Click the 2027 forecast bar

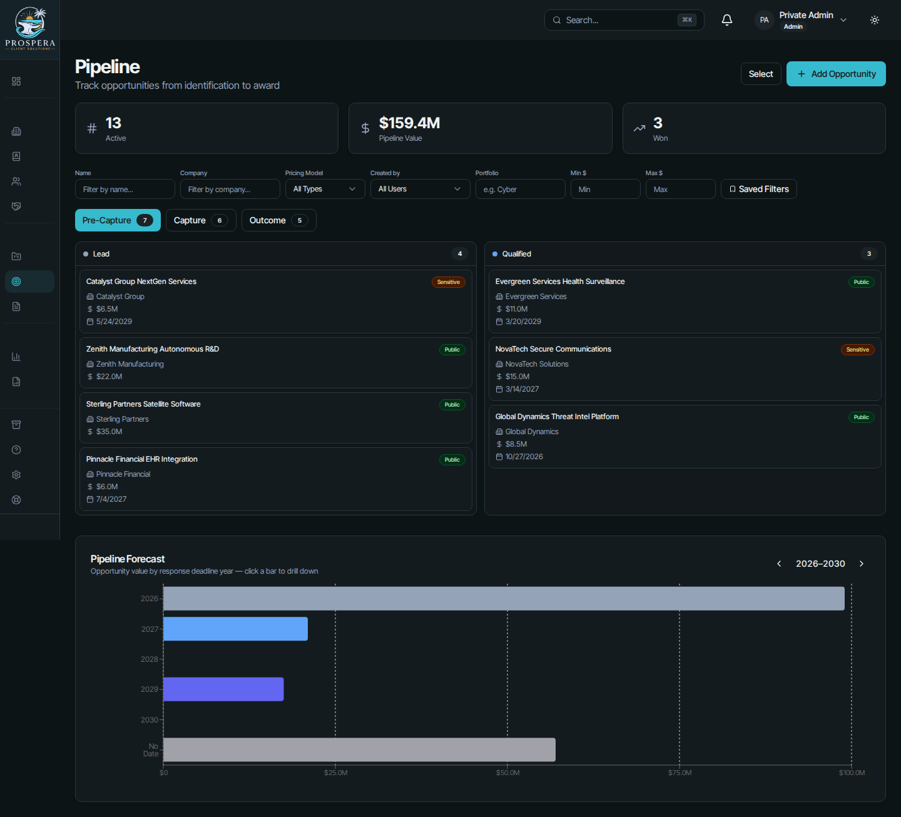(235, 629)
